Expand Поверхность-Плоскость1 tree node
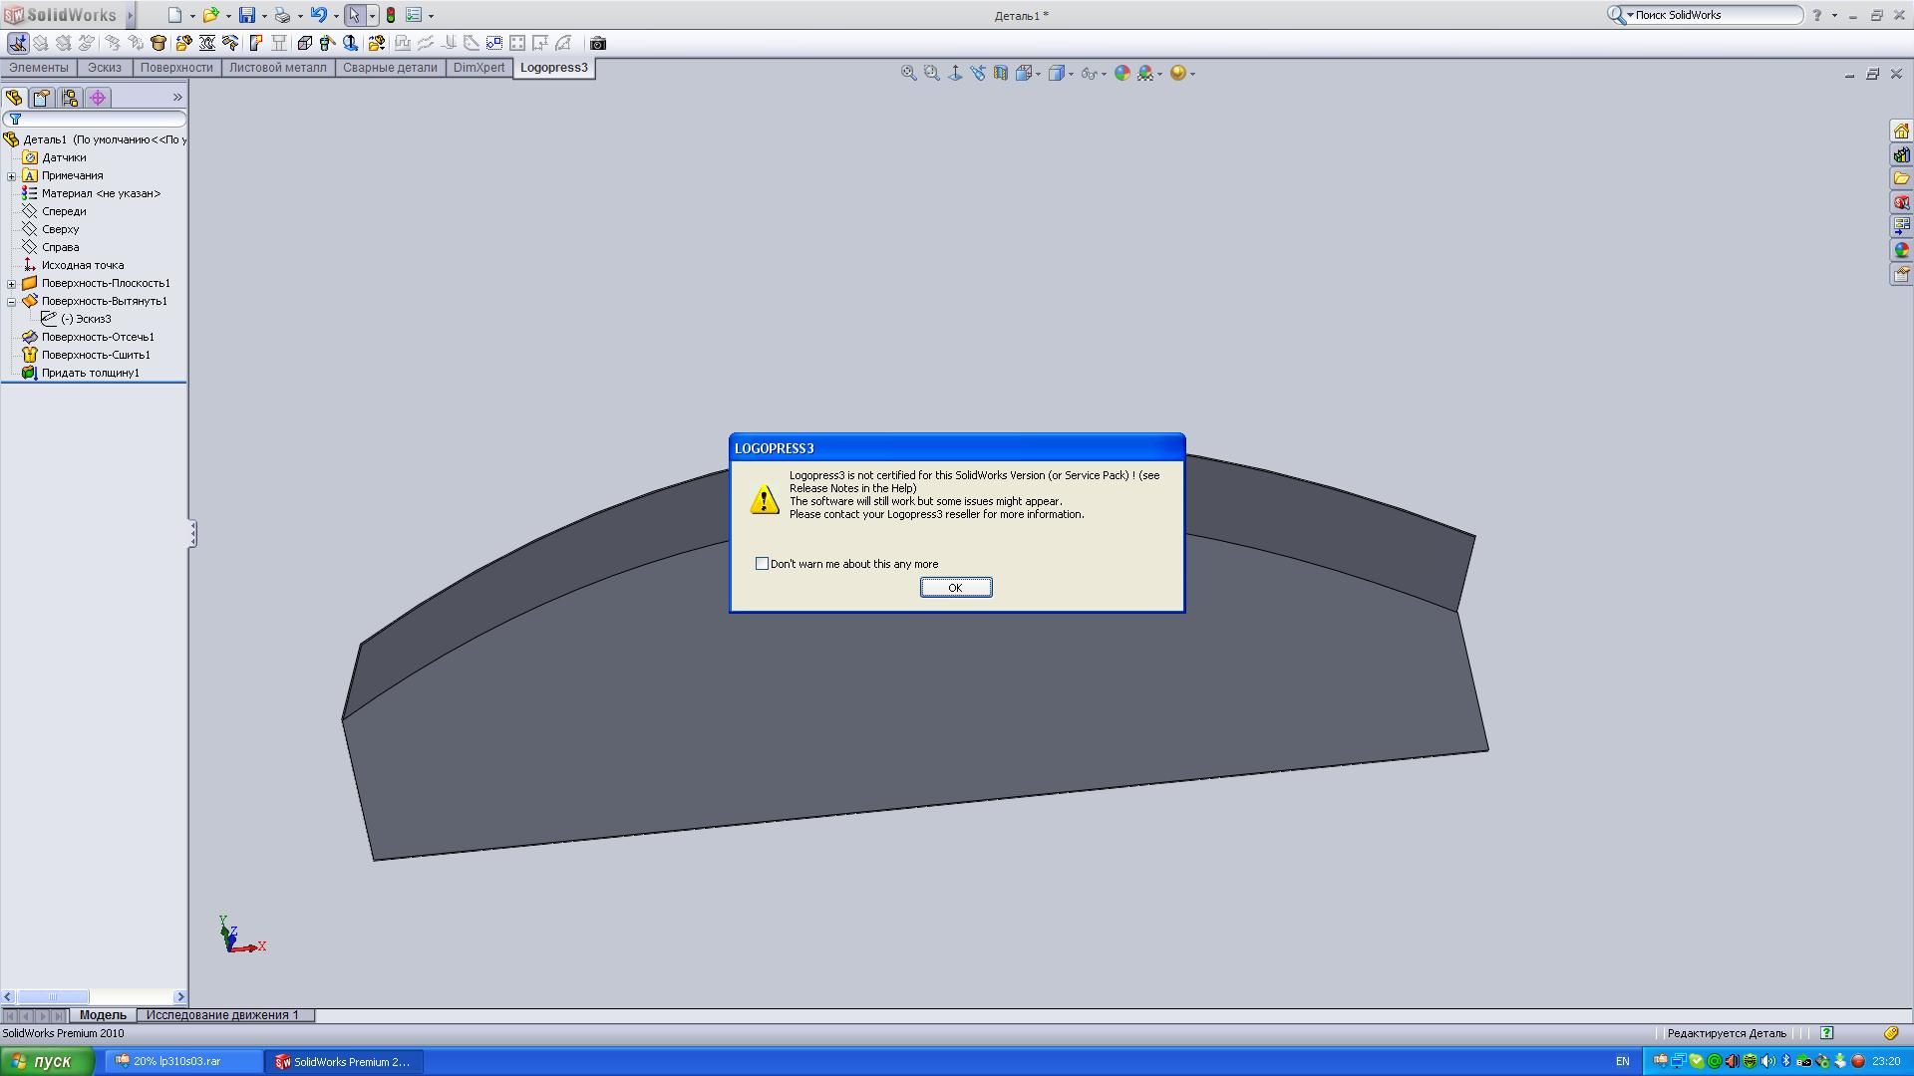Screen dimensions: 1914x1076 pos(12,284)
